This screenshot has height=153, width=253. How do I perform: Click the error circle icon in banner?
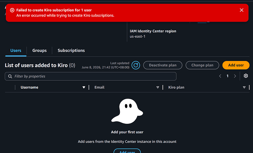(12, 10)
